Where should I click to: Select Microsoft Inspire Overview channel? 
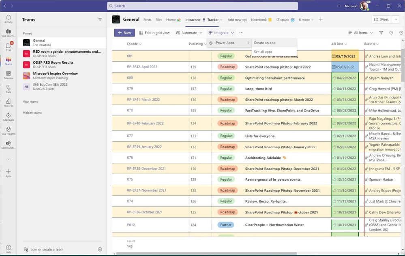pos(62,76)
